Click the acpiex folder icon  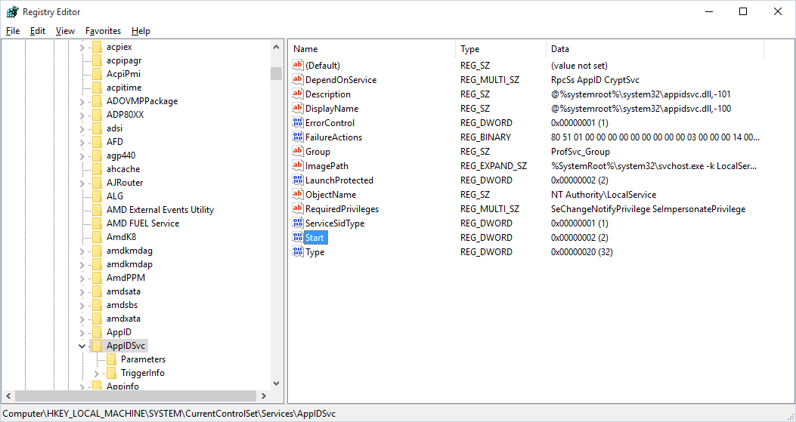(97, 47)
